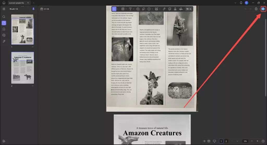Jump to page 2 in bottom bar

point(226,141)
